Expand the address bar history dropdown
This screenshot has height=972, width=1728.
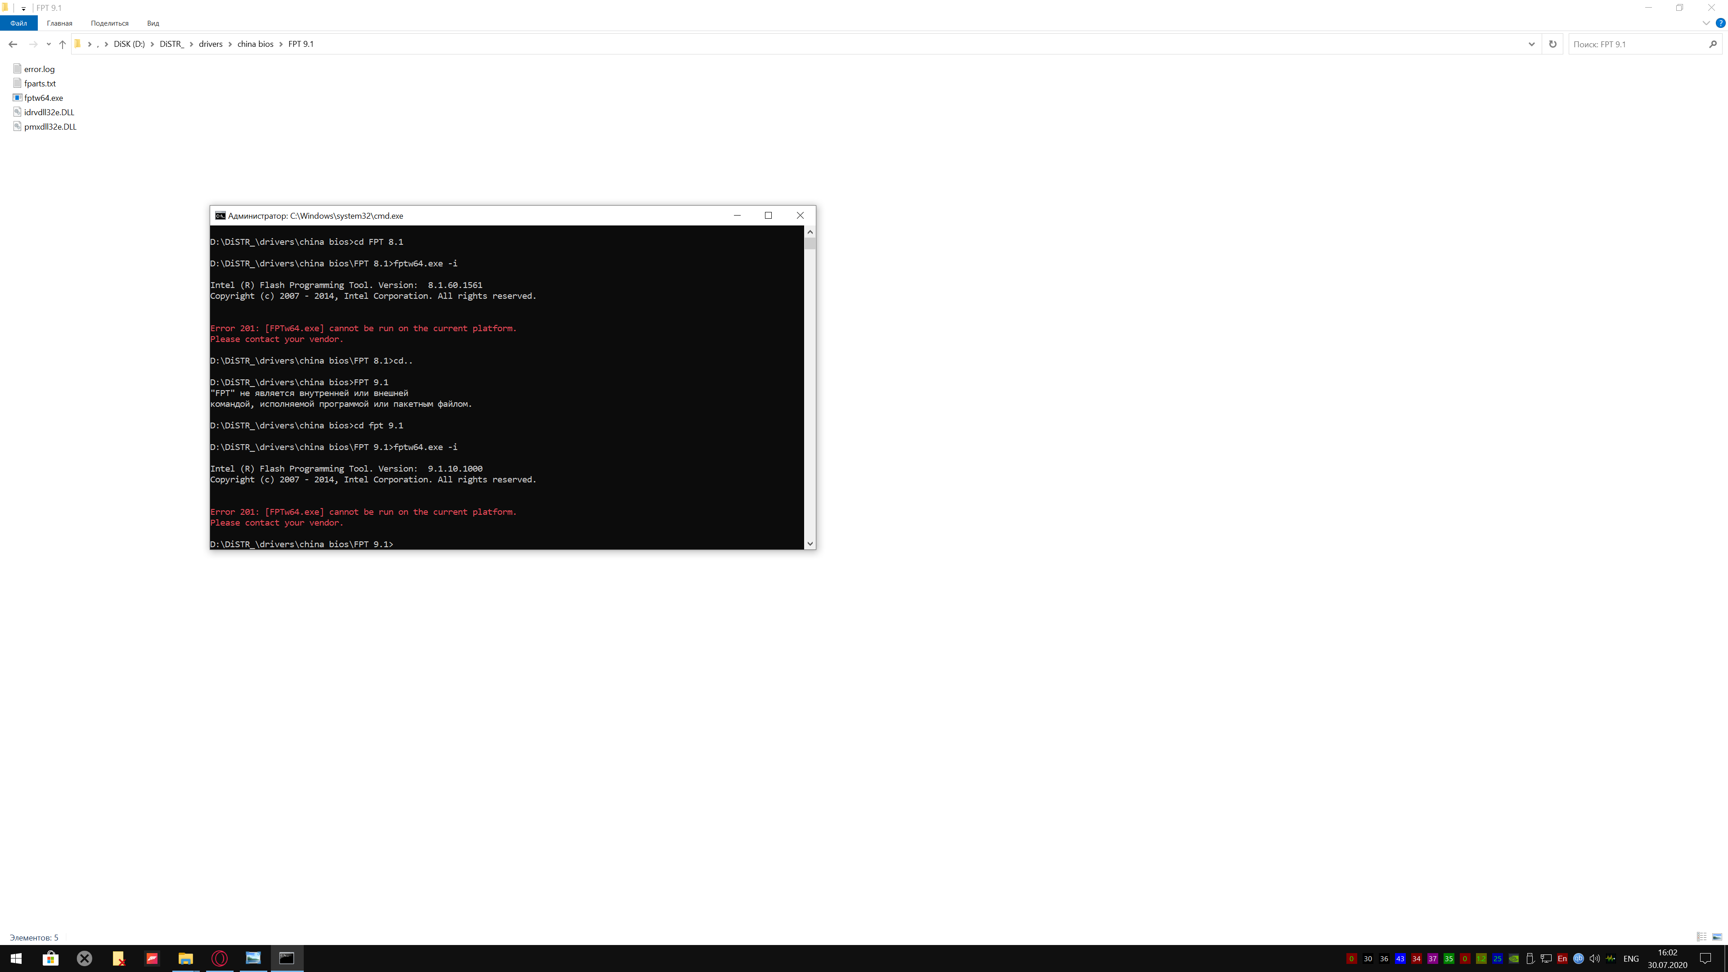coord(1531,44)
